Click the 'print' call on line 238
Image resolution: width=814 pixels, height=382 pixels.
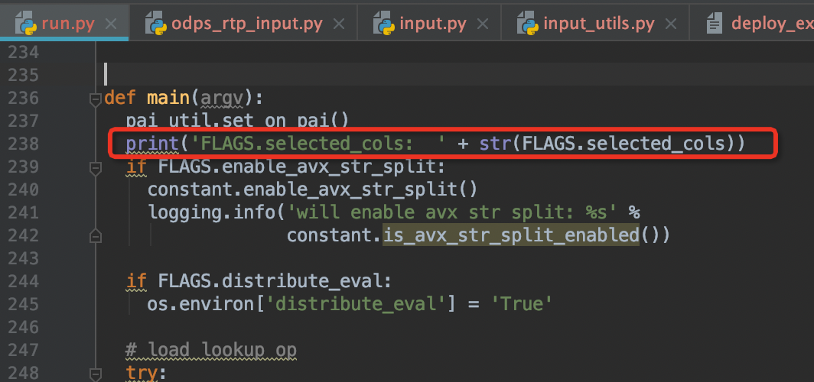153,144
